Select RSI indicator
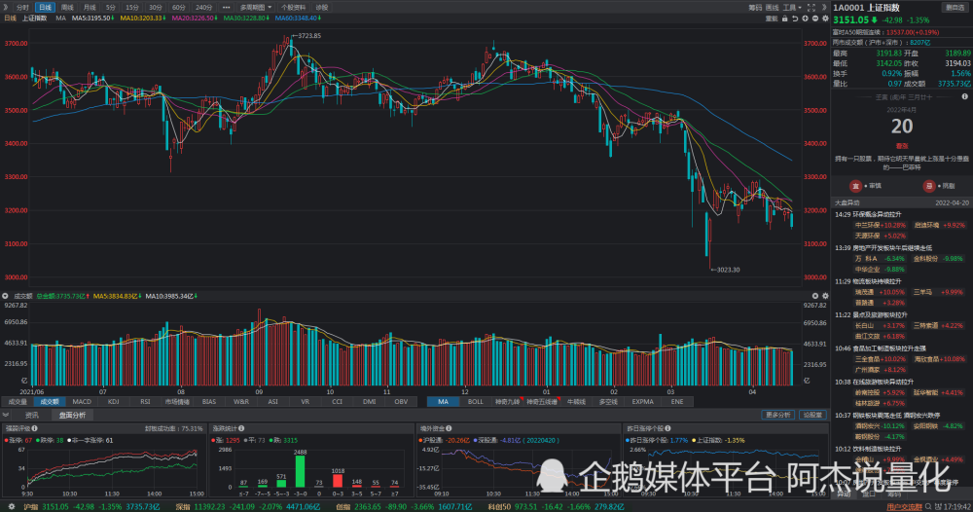Image resolution: width=973 pixels, height=512 pixels. coord(145,402)
